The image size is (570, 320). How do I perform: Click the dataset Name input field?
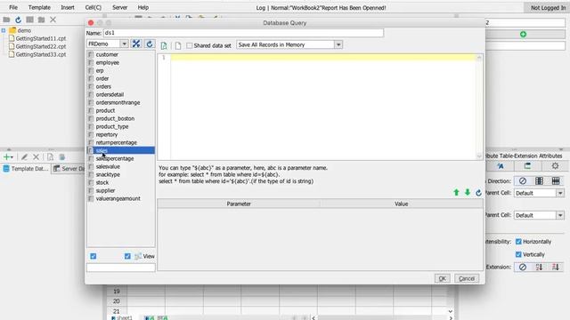(243, 33)
